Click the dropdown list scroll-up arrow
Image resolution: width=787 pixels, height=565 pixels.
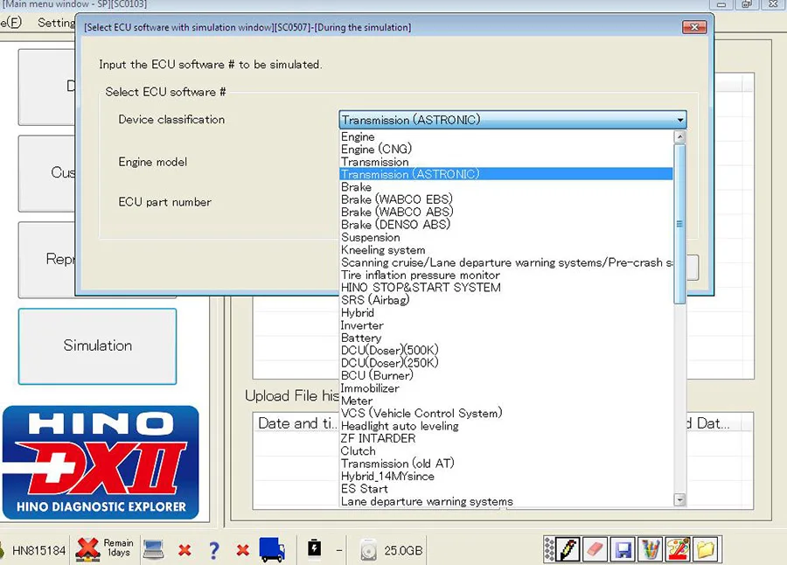tap(679, 136)
